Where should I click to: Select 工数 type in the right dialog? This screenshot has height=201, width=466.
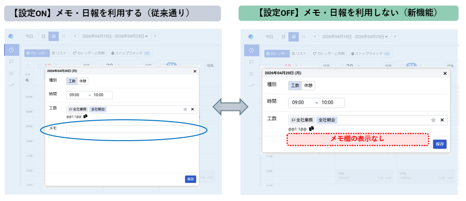(295, 85)
